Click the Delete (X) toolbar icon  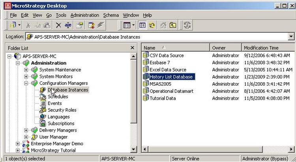[x=58, y=25]
